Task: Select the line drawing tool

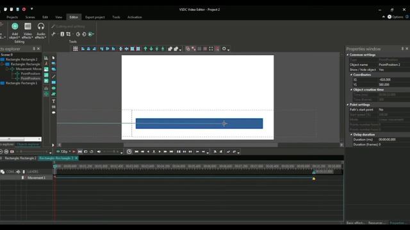Action: click(x=53, y=77)
